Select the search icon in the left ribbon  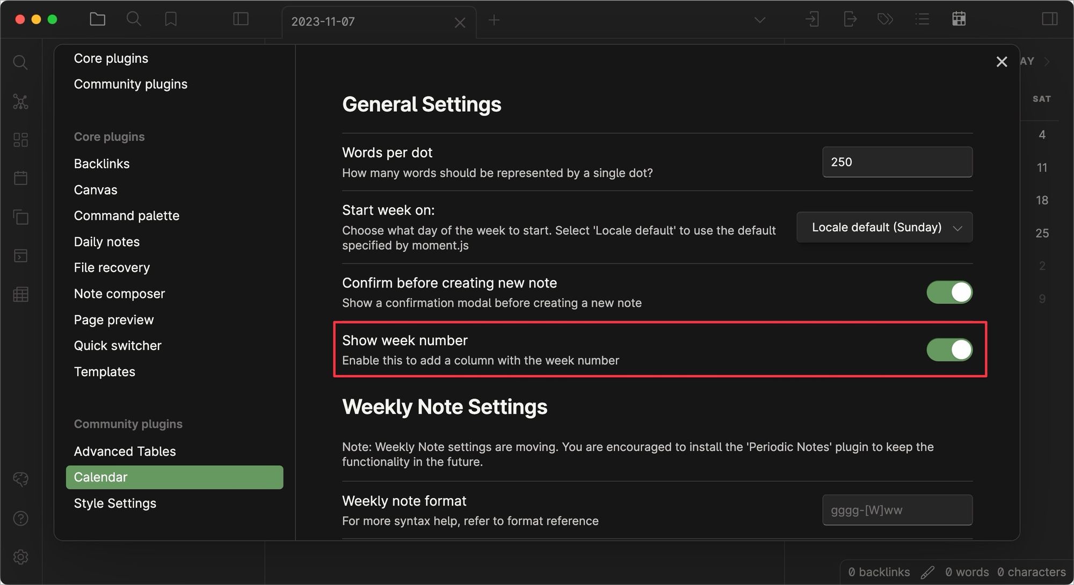click(x=20, y=62)
